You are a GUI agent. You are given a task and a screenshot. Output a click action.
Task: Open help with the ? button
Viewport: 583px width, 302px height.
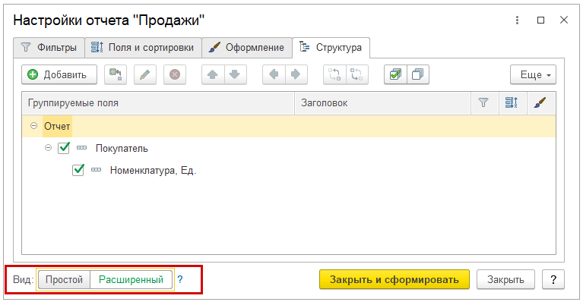[x=553, y=280]
